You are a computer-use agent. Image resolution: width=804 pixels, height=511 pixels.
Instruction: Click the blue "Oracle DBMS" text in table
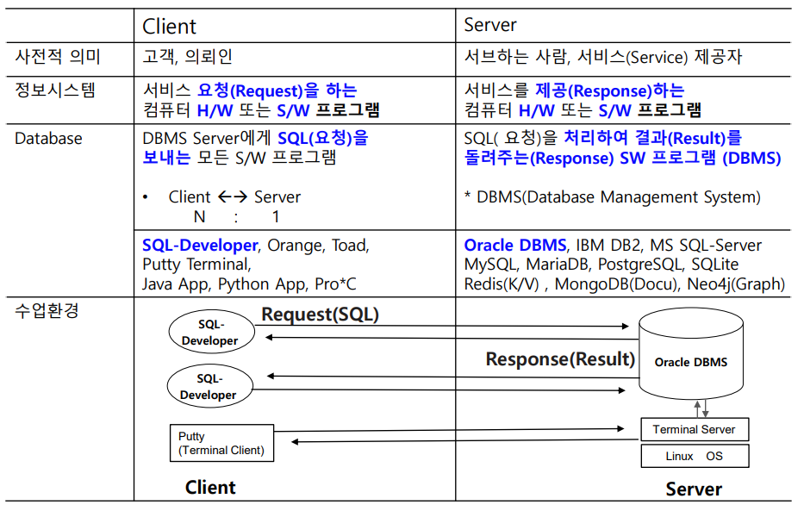[515, 245]
